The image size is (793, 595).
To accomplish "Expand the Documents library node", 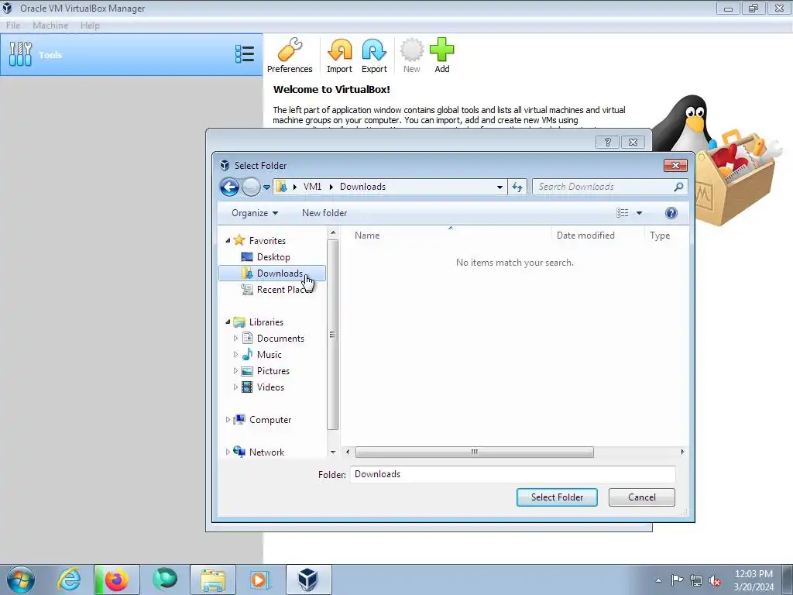I will 235,338.
